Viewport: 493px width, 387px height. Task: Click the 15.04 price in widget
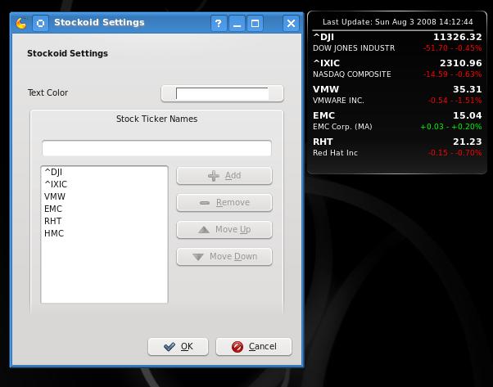(468, 115)
